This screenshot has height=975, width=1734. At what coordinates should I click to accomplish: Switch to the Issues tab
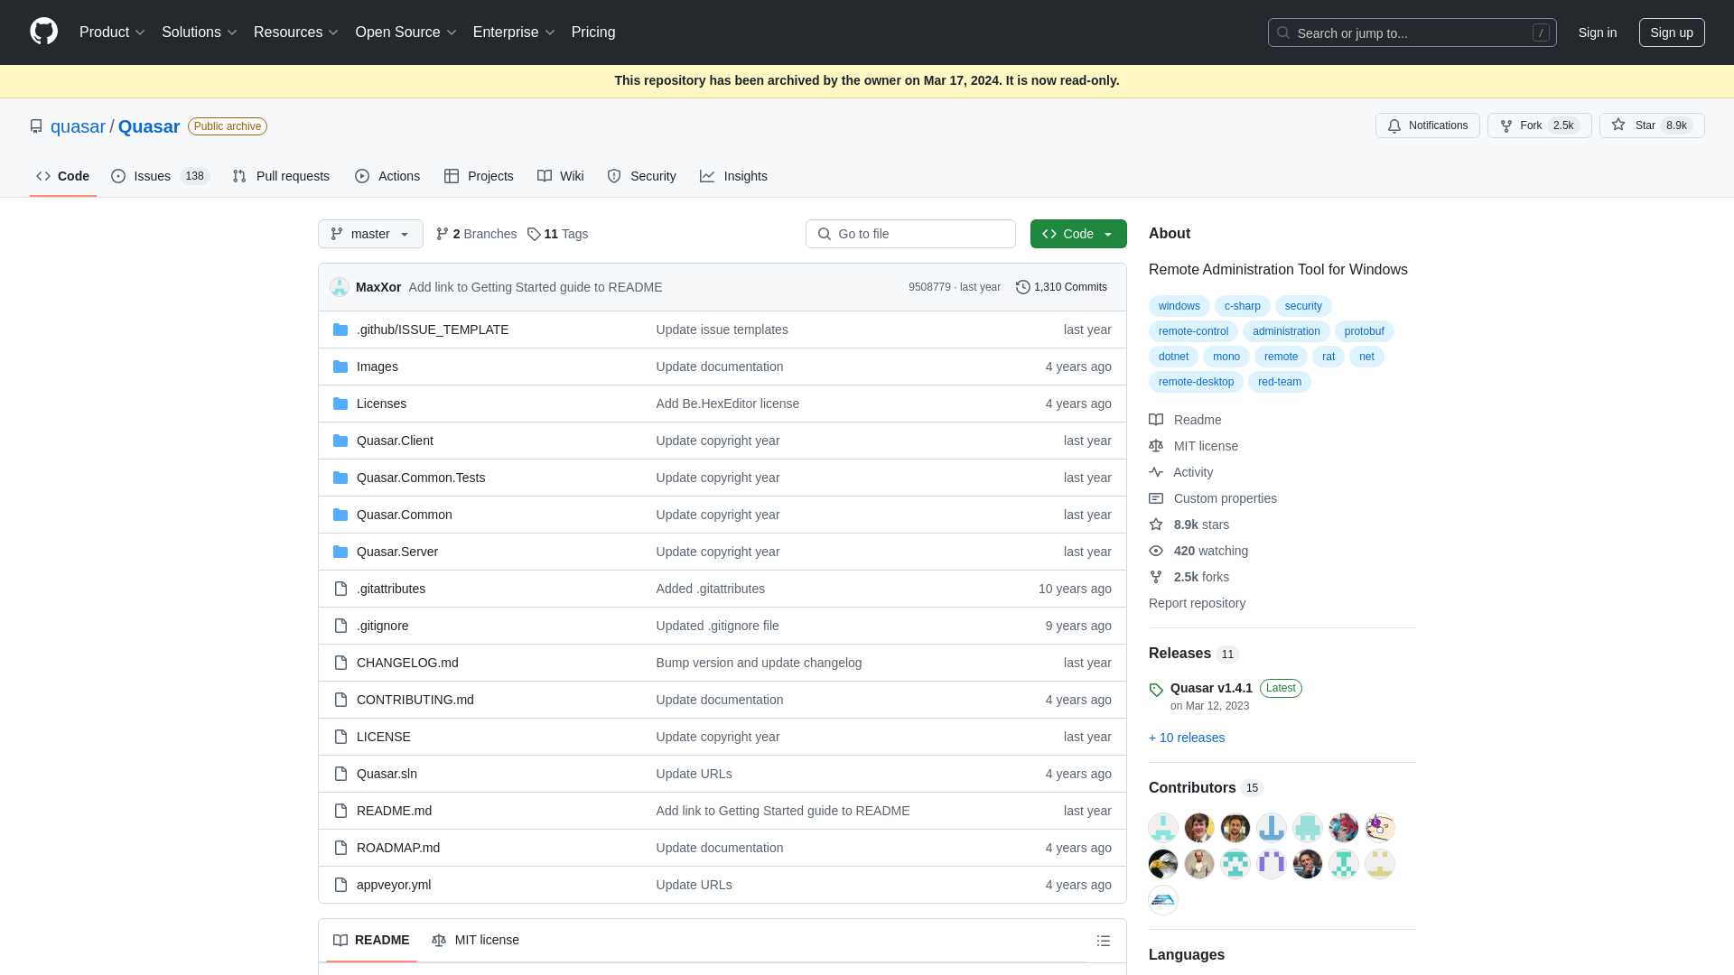click(160, 176)
